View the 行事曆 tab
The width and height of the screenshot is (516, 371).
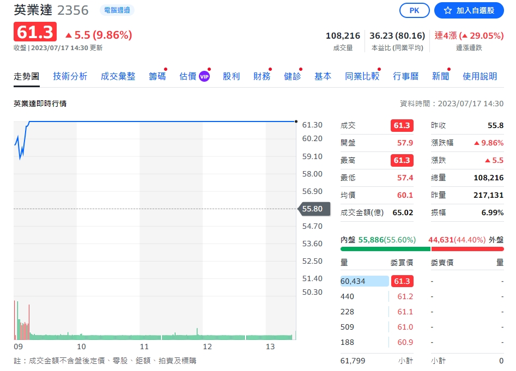click(405, 76)
